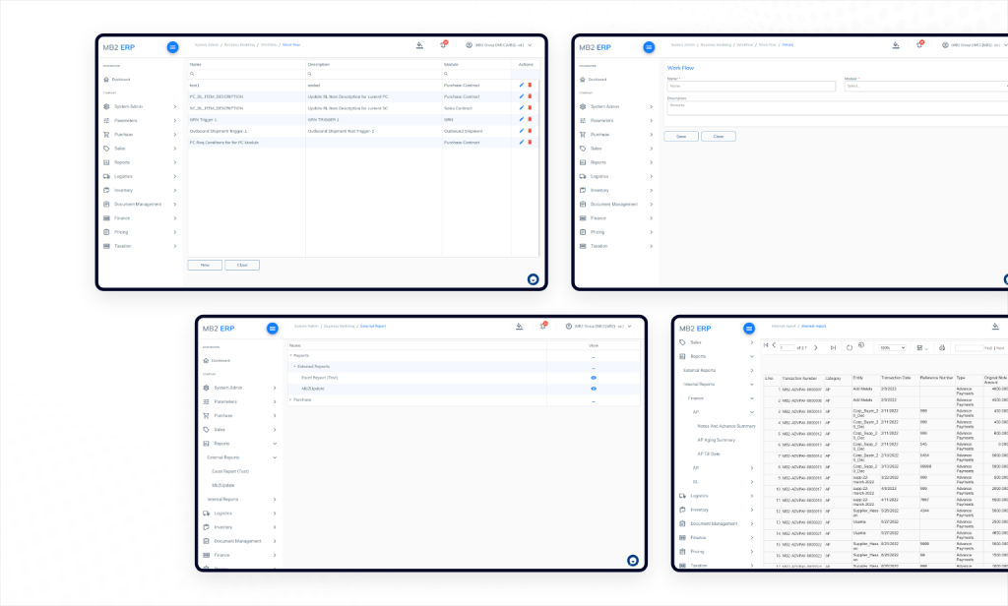Select Notes And Advance Summary report

725,426
